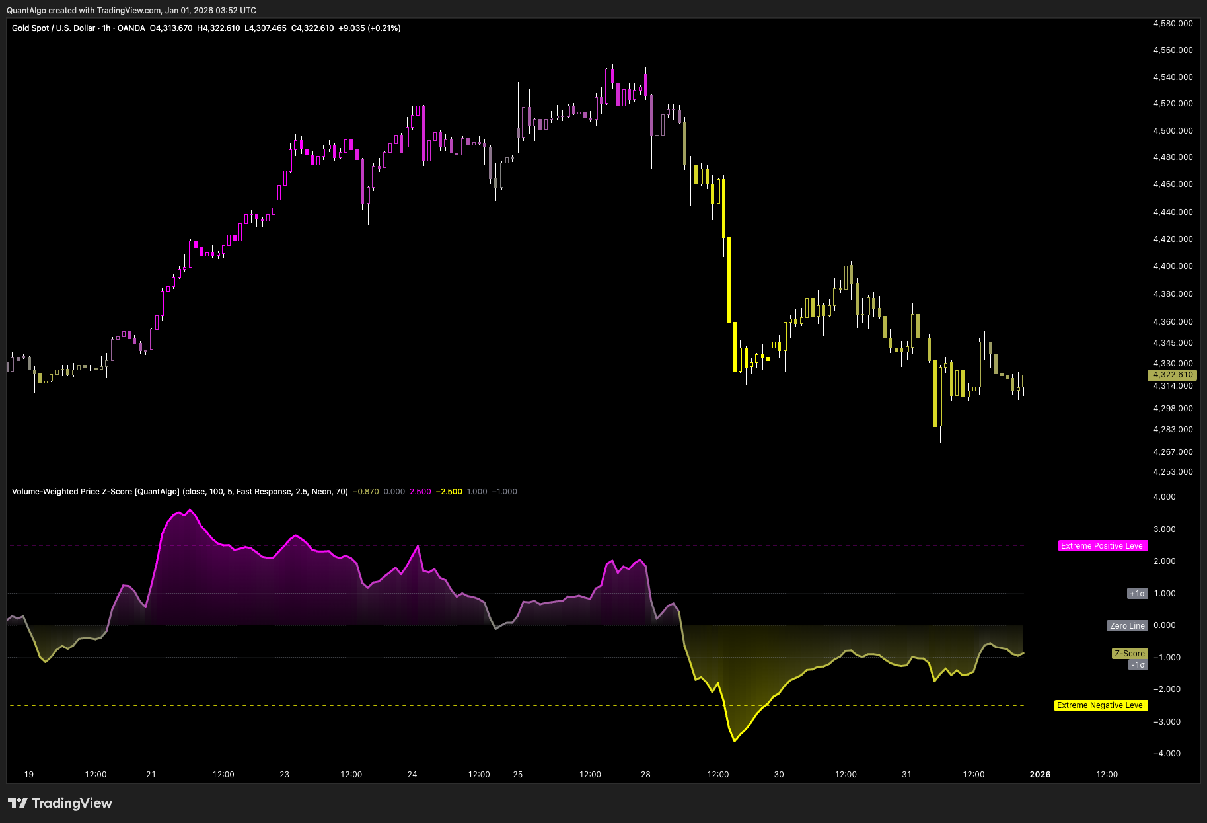Click the Zero Line label
The height and width of the screenshot is (823, 1207).
point(1127,626)
